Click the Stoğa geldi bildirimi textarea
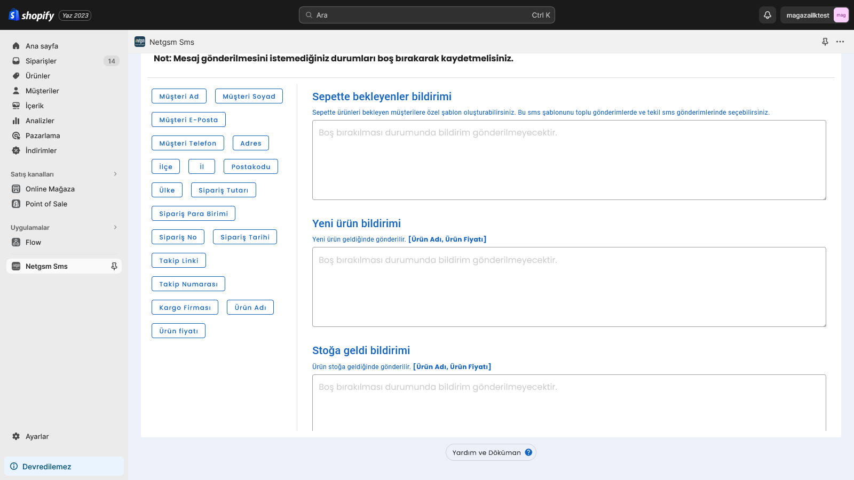Viewport: 854px width, 480px height. pyautogui.click(x=569, y=403)
